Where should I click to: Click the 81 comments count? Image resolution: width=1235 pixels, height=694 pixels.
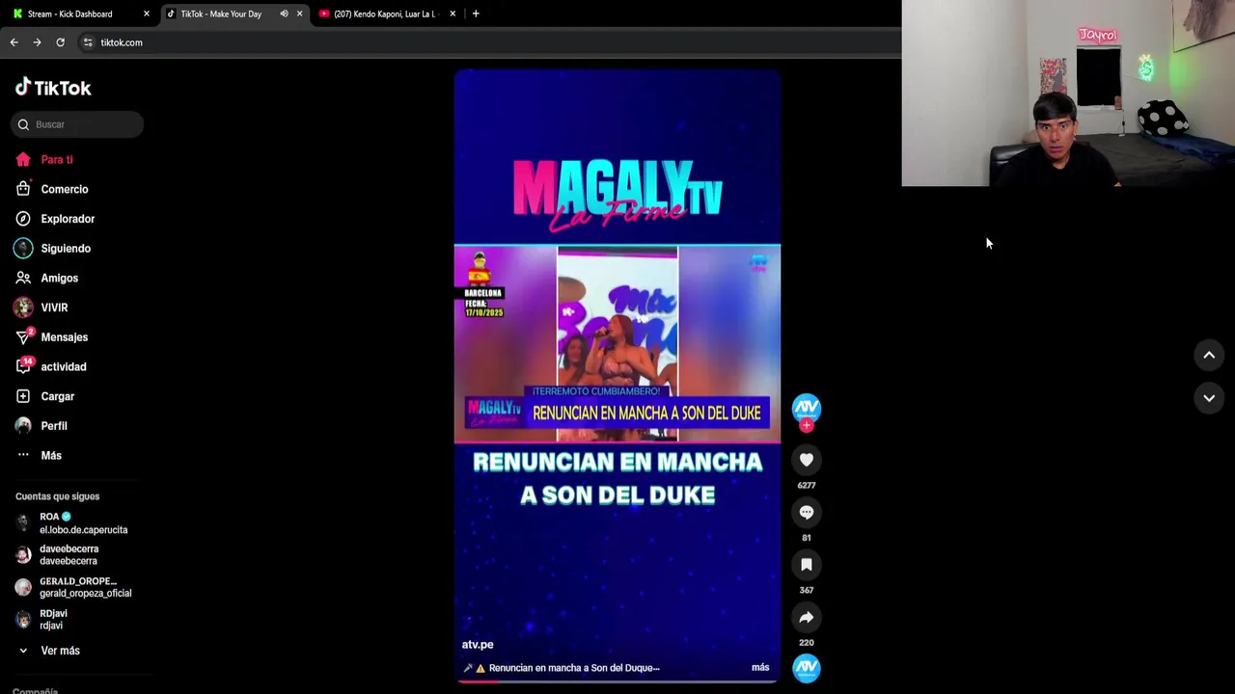807,538
